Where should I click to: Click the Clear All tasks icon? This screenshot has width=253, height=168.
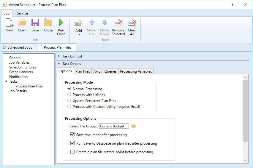pos(132,23)
